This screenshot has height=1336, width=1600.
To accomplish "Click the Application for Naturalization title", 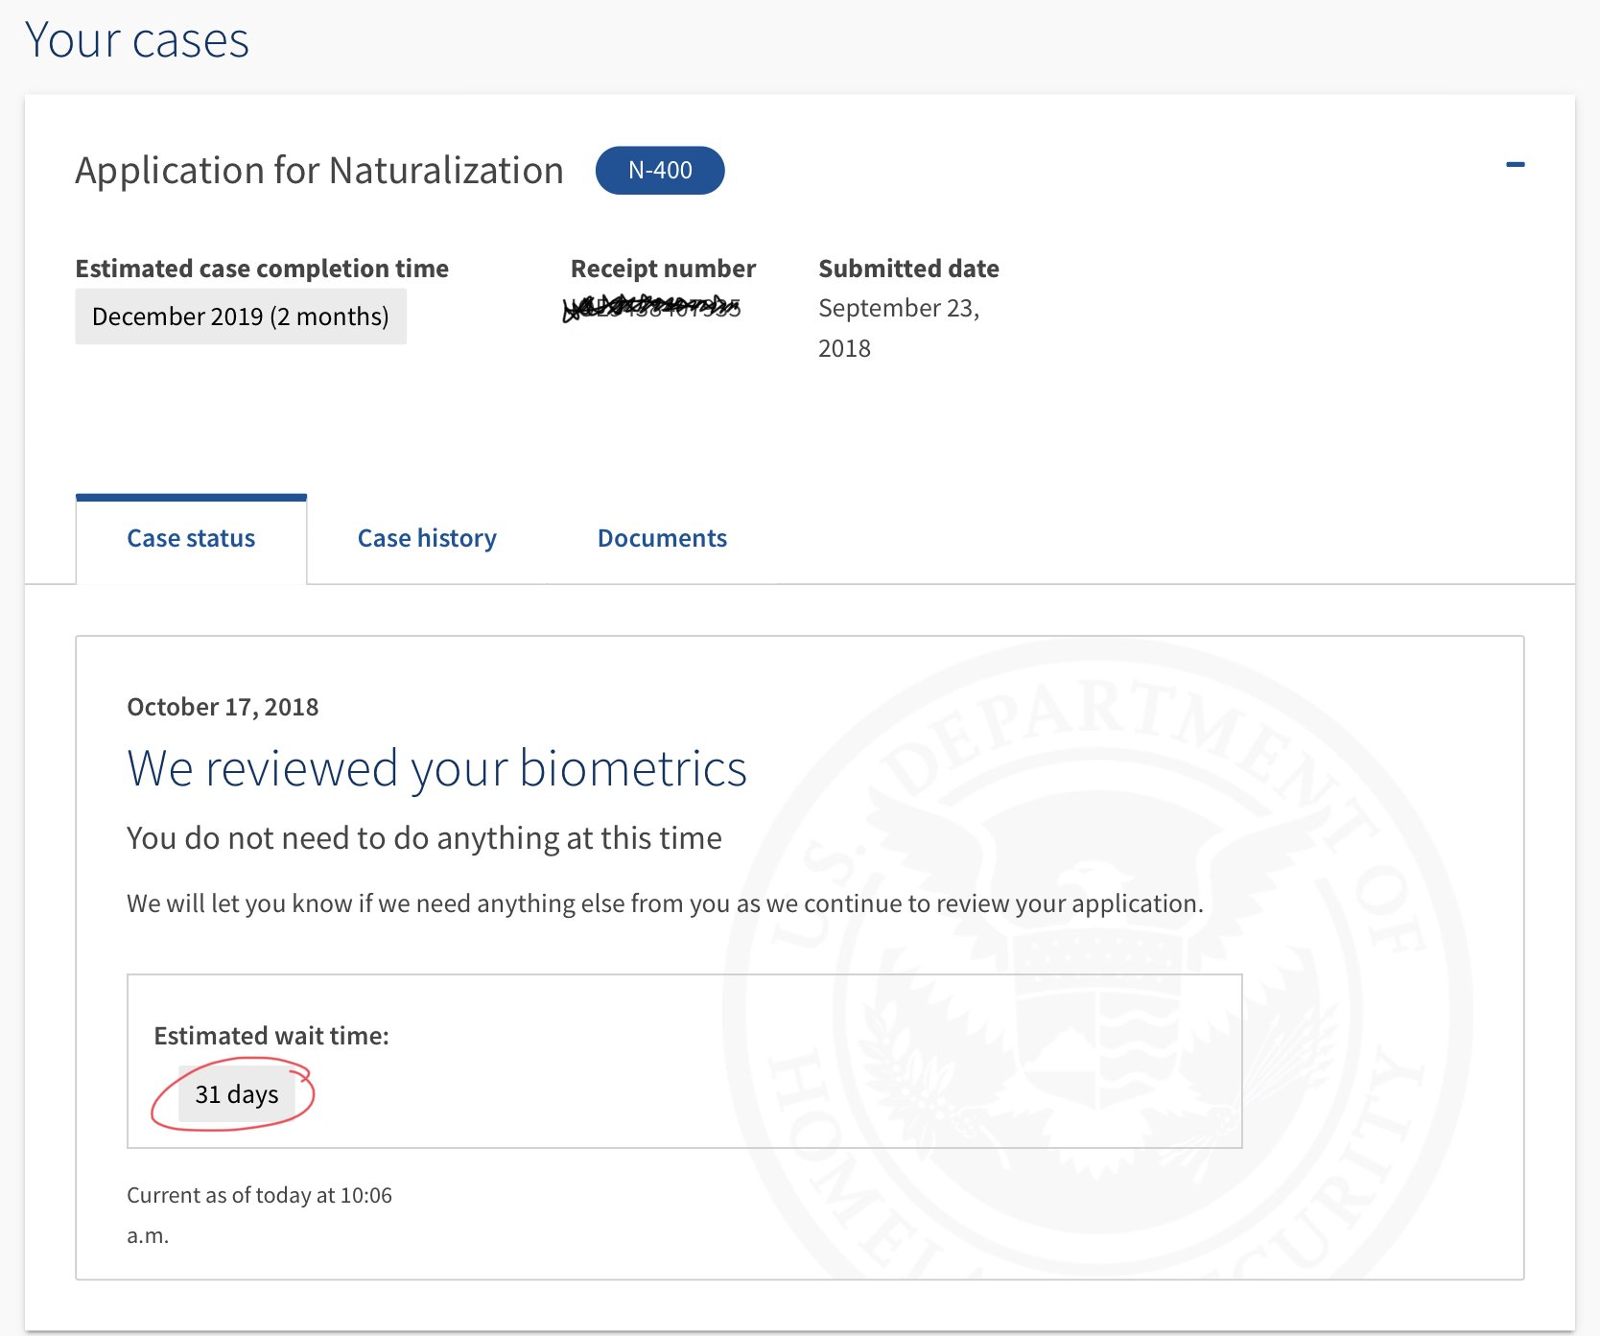I will 319,171.
